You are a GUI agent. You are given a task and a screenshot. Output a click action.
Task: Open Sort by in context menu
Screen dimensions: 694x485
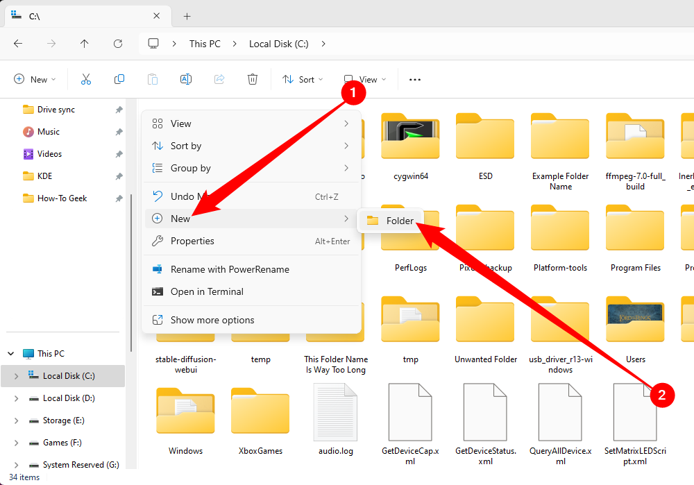click(251, 146)
